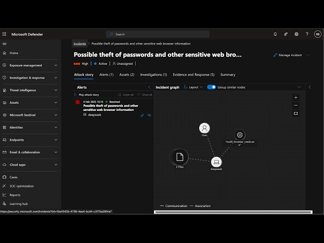
Task: Click the help question mark icon
Action: [x=307, y=34]
